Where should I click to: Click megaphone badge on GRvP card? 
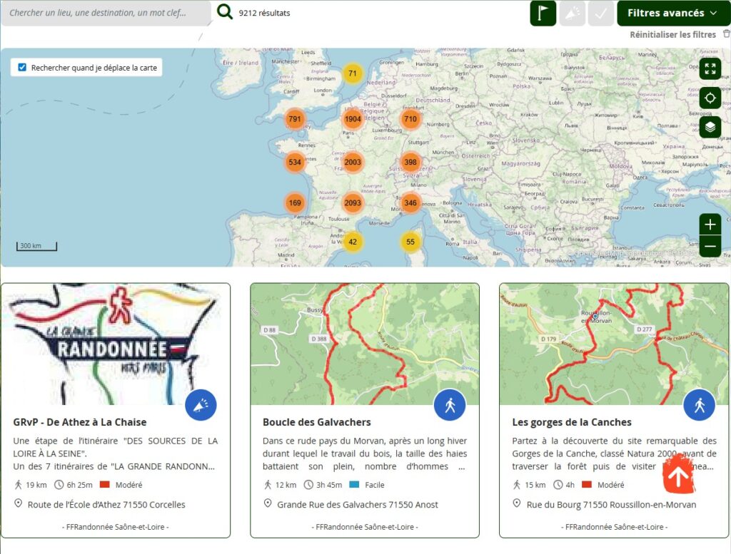click(201, 405)
